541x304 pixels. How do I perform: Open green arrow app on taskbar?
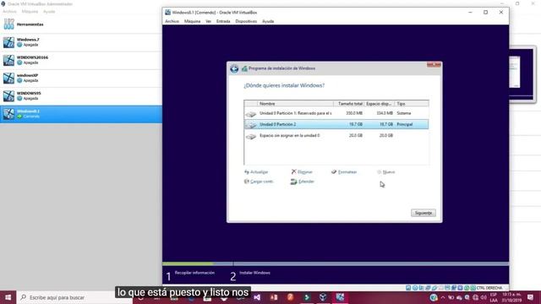[x=307, y=297]
